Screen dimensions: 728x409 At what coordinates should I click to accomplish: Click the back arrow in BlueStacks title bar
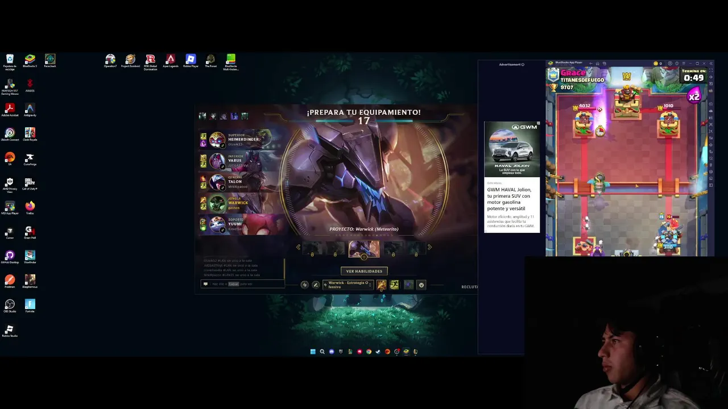pos(591,64)
